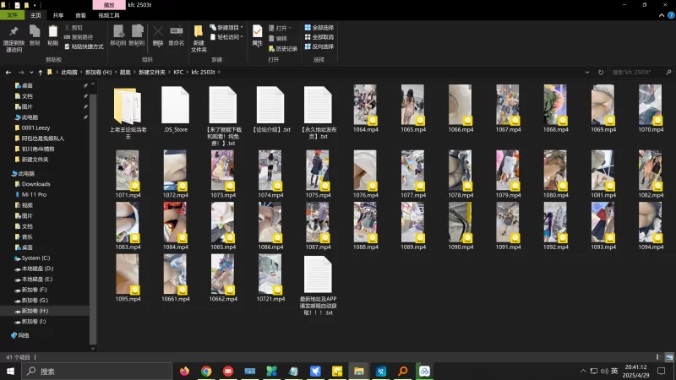Click the 固定到快速访问 pin icon
The image size is (676, 380).
[13, 32]
